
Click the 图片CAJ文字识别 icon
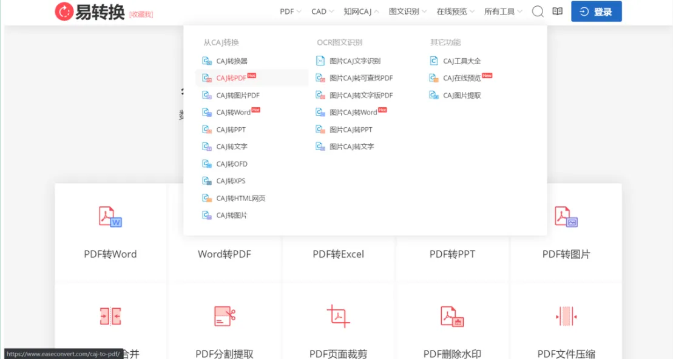[x=320, y=61]
